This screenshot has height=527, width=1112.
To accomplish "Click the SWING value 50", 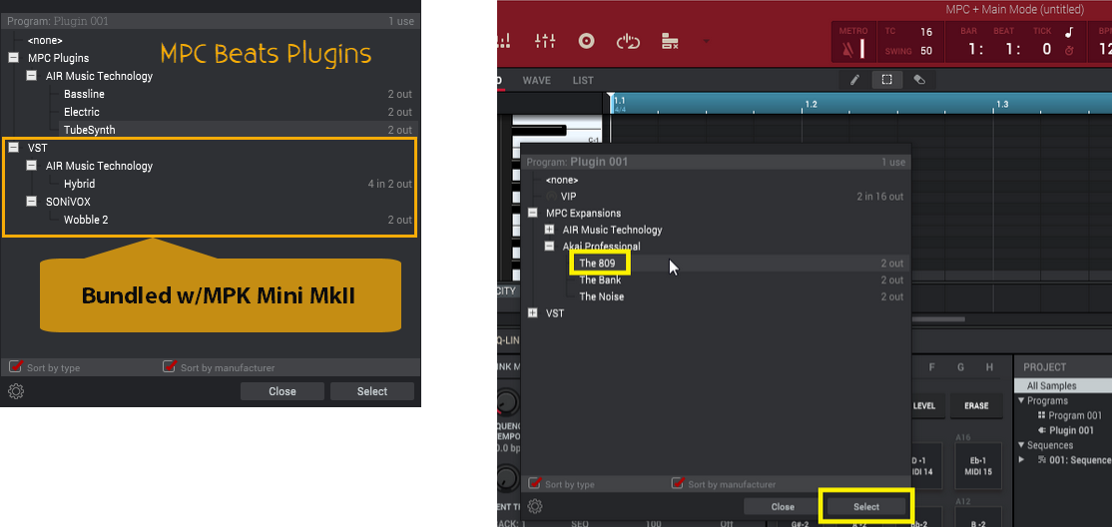I will click(926, 51).
